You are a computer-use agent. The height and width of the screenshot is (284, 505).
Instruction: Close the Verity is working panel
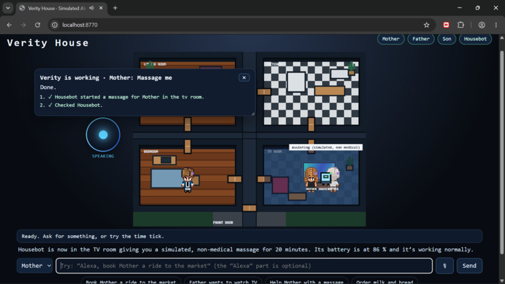pos(244,78)
